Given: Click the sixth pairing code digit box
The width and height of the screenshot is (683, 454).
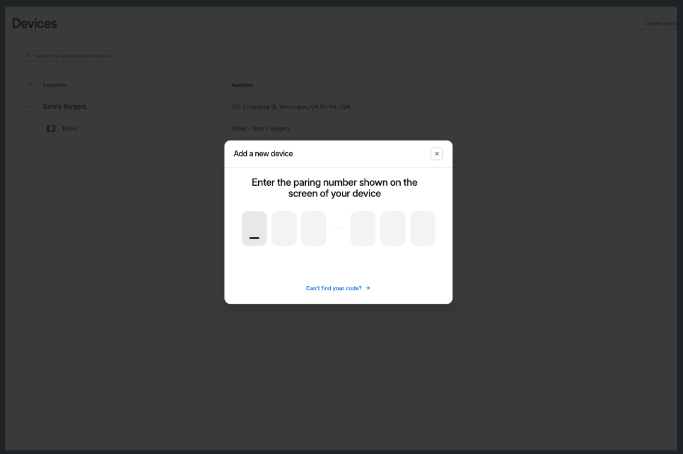Looking at the screenshot, I should (422, 229).
